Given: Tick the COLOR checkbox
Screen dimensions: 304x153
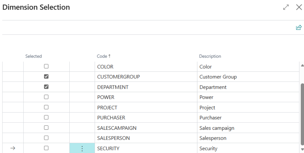Looking at the screenshot, I should 46,66.
